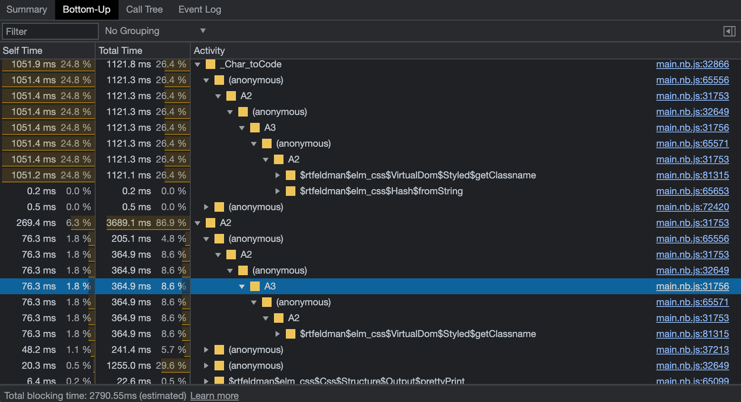Collapse the highlighted A3 row arrow
This screenshot has width=741, height=402.
242,286
